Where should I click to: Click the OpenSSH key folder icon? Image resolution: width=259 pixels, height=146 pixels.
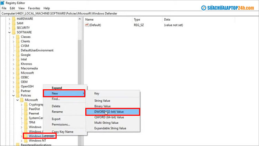click(18, 87)
